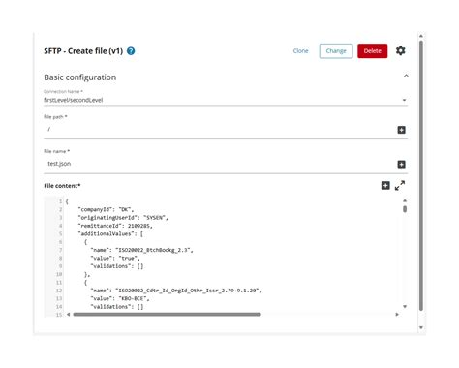Click the File name field containing test.json
This screenshot has width=459, height=368.
(x=220, y=164)
